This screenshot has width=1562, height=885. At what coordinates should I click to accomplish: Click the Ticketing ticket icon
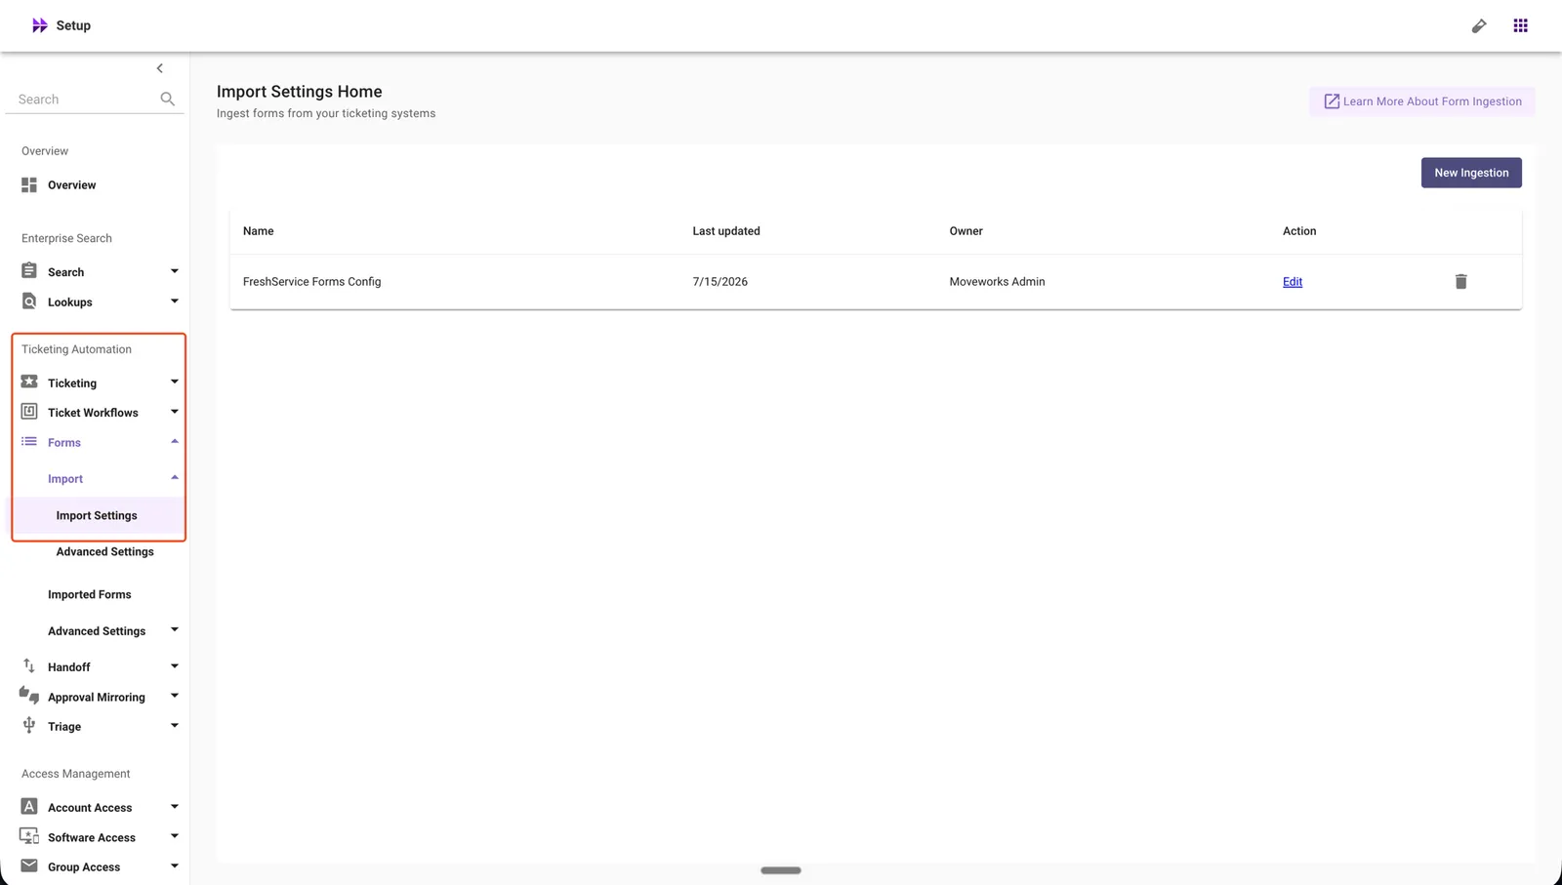[x=29, y=382]
